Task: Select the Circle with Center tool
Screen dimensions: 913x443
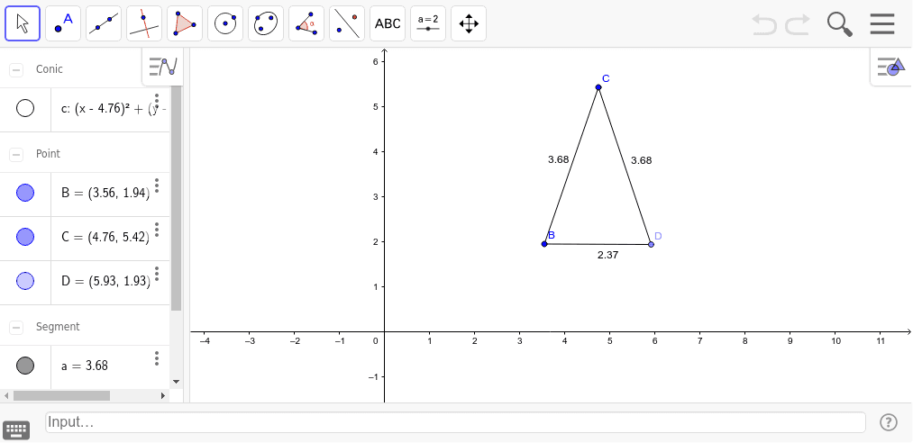Action: 225,23
